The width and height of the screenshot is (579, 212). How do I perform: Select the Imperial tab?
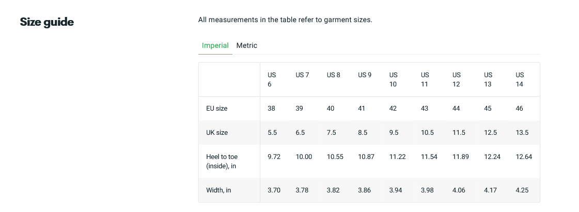coord(215,46)
